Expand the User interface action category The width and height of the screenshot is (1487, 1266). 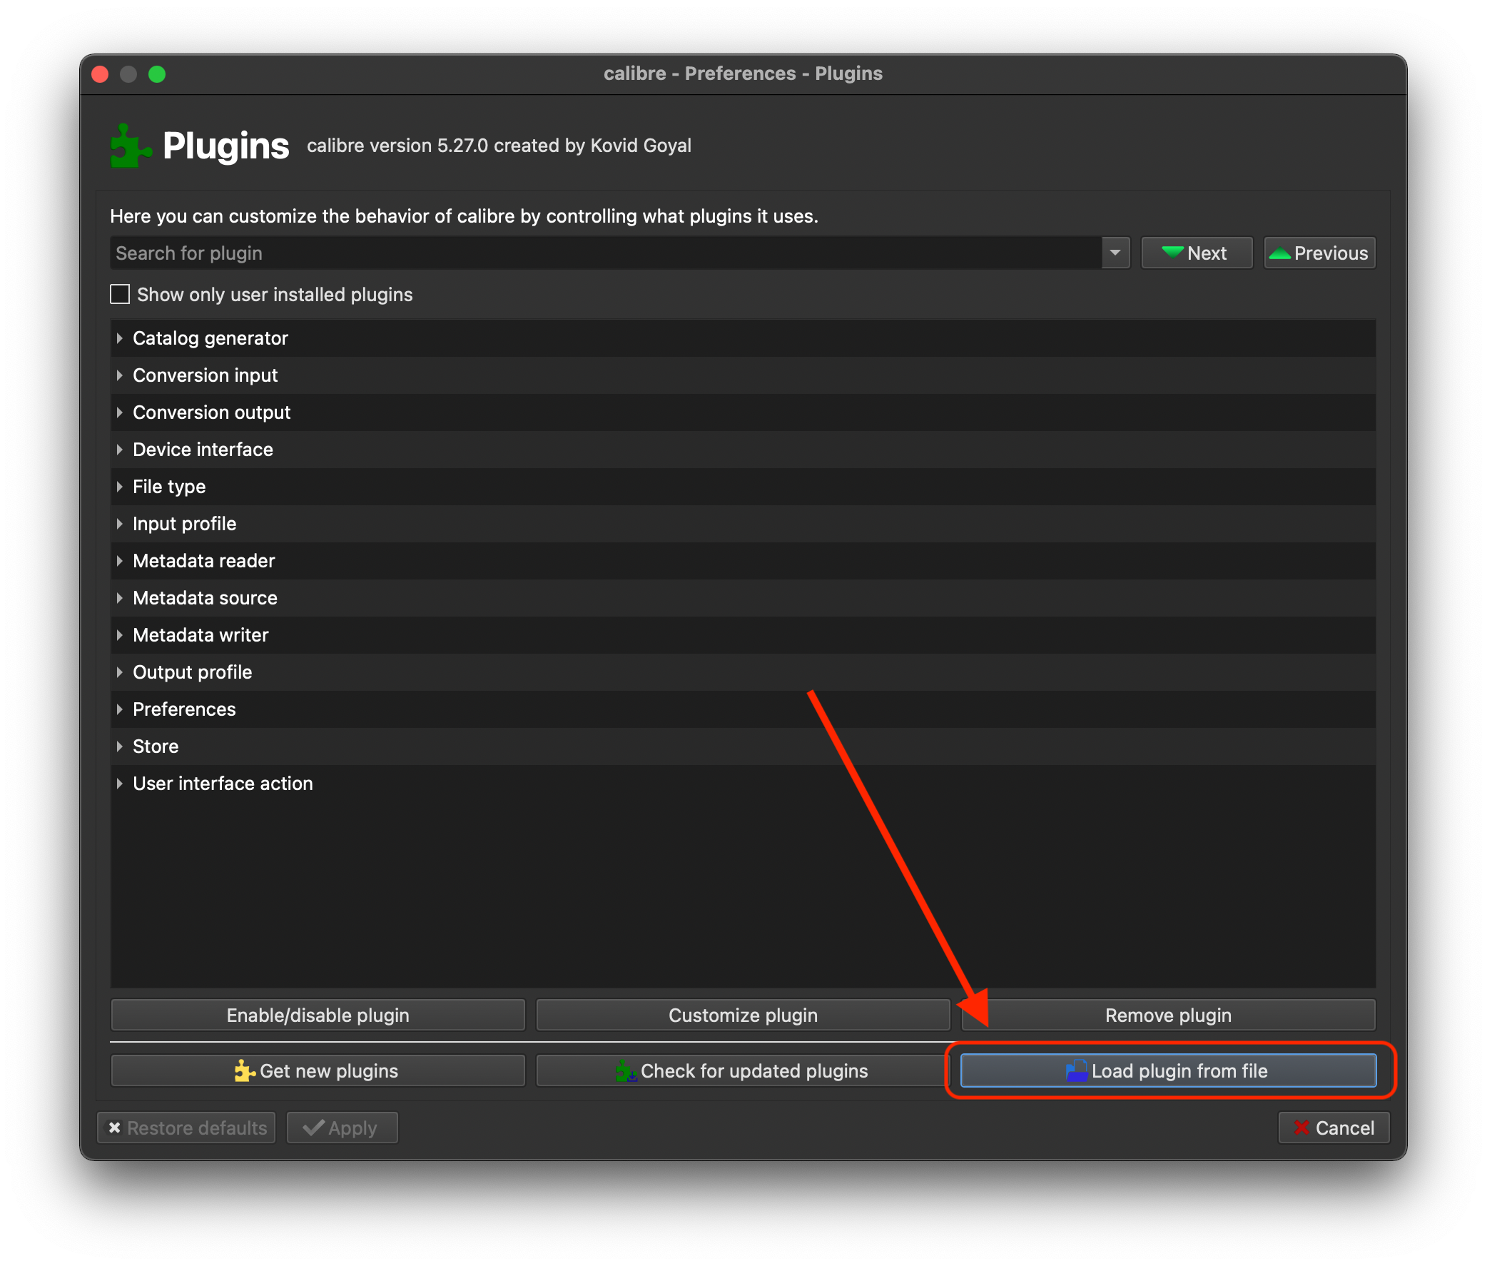click(x=119, y=784)
